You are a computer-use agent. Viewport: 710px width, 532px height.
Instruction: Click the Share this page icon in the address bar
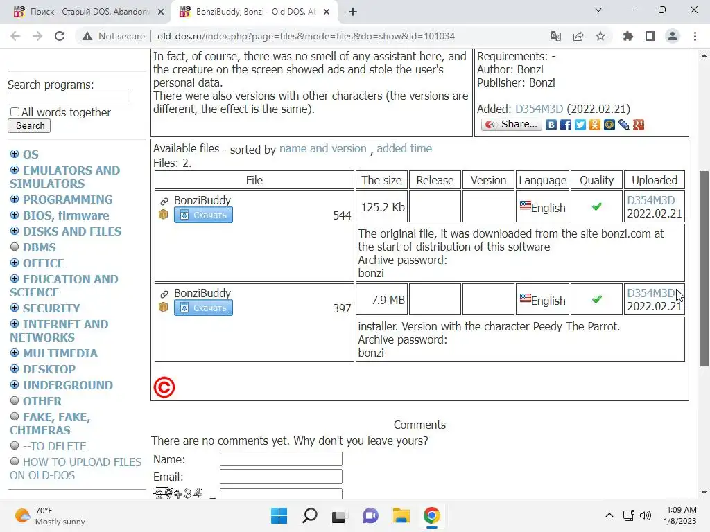[578, 36]
